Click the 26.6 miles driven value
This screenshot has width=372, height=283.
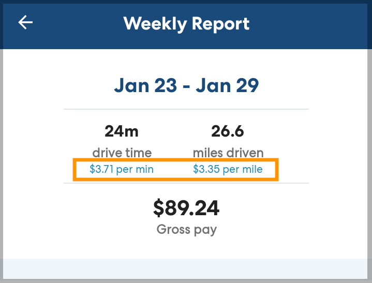pos(228,131)
